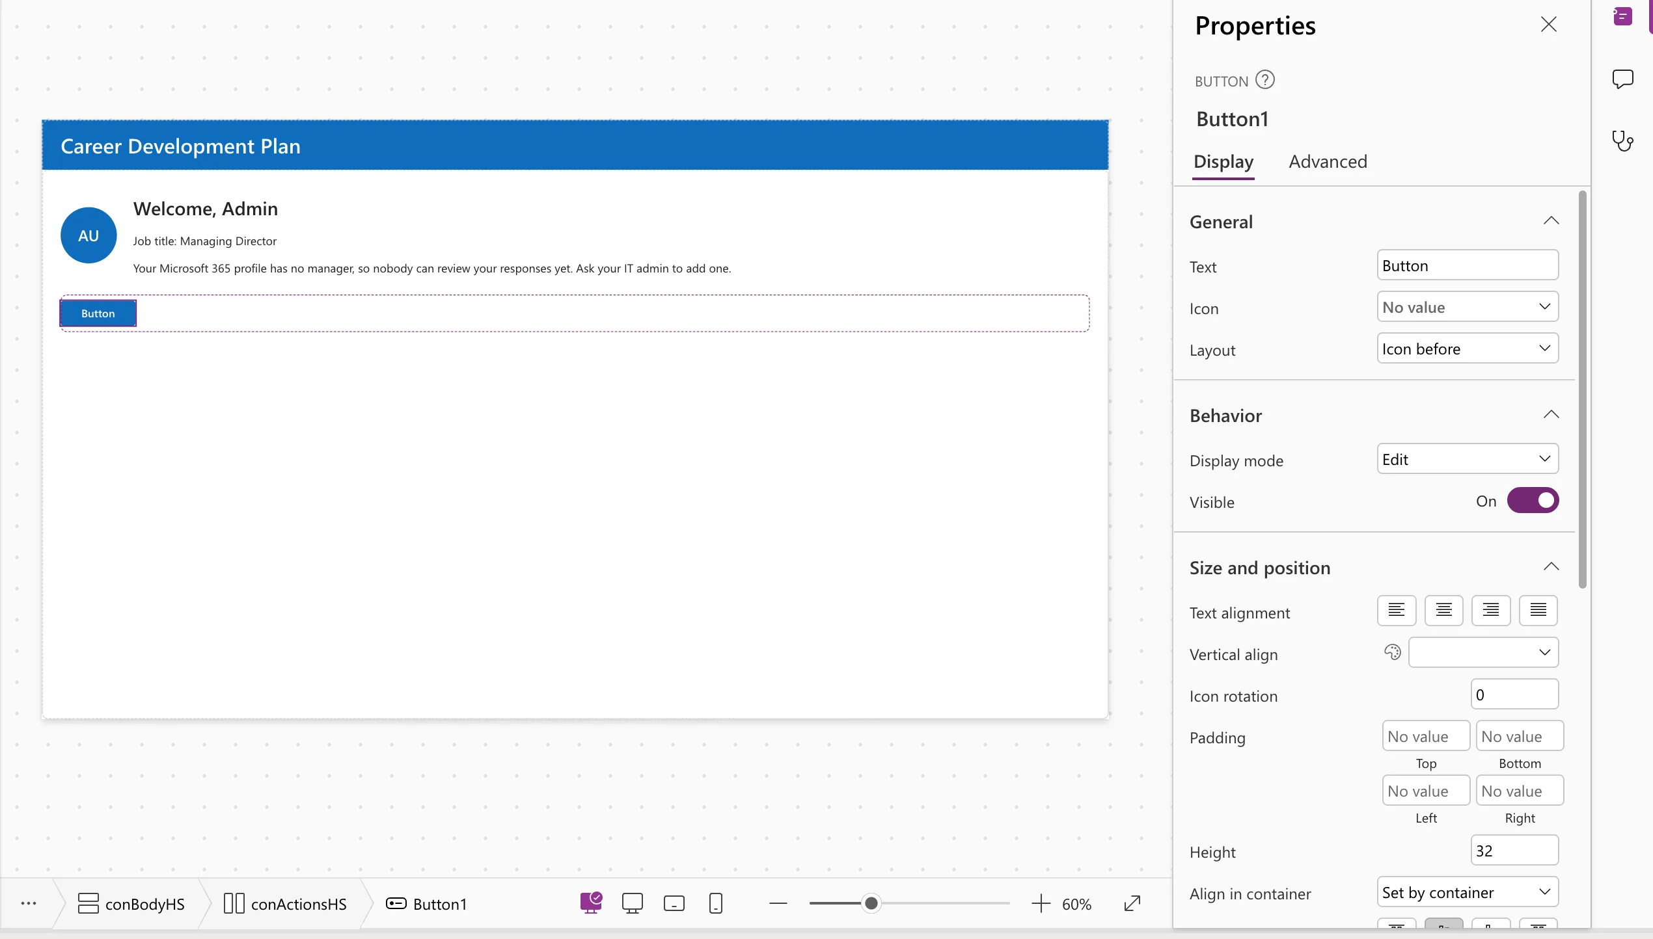1653x939 pixels.
Task: Switch to desktop device preview
Action: pos(632,903)
